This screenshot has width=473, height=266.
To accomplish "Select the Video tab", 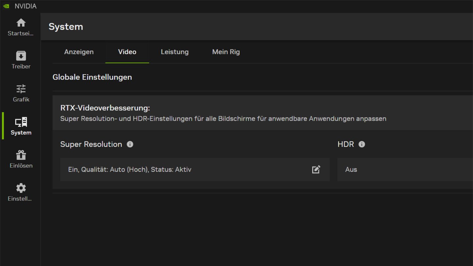I will (x=127, y=52).
